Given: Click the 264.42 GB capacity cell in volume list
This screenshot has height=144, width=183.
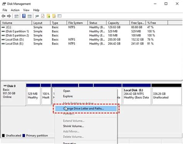Looking at the screenshot, I should point(114,43).
